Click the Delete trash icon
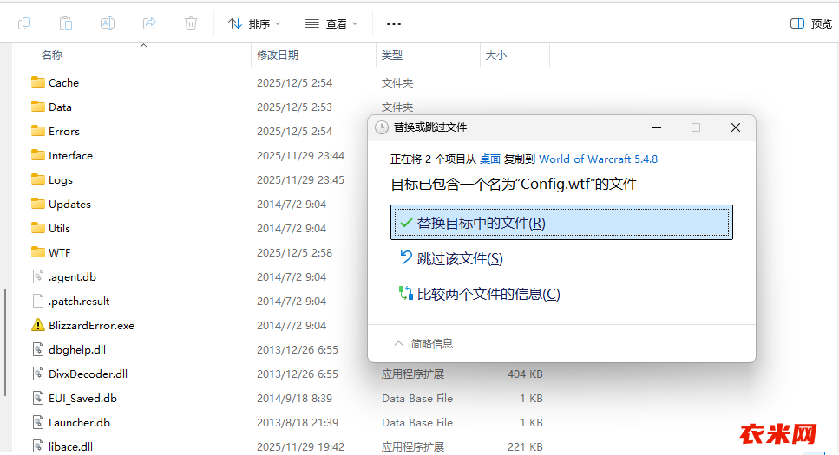Screen dimensions: 839x455 [x=191, y=23]
